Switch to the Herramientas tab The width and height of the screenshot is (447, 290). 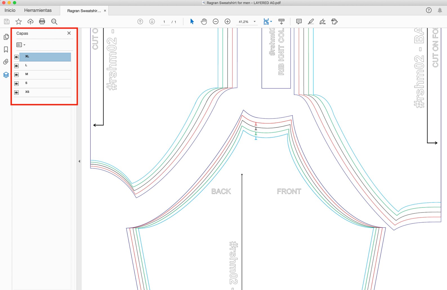click(x=38, y=10)
